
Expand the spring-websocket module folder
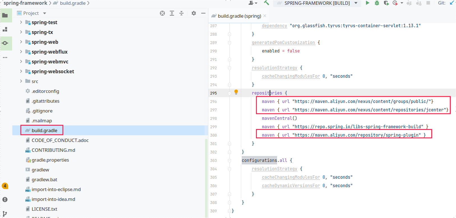pos(21,71)
